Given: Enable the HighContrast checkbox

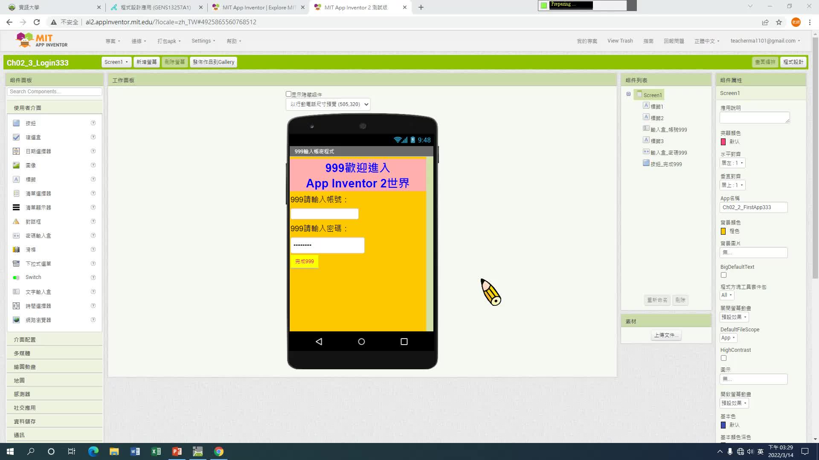Looking at the screenshot, I should tap(723, 358).
